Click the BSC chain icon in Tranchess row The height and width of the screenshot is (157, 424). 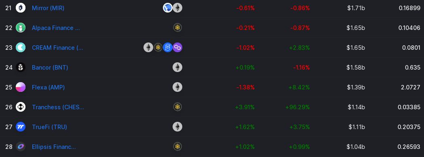177,107
